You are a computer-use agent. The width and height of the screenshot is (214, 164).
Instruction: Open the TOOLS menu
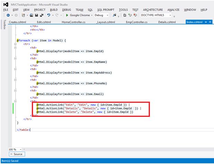coord(123,10)
